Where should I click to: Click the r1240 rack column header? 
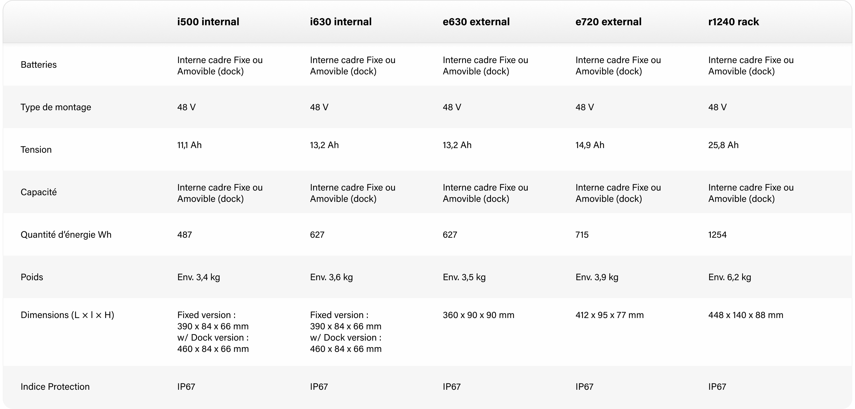[734, 22]
